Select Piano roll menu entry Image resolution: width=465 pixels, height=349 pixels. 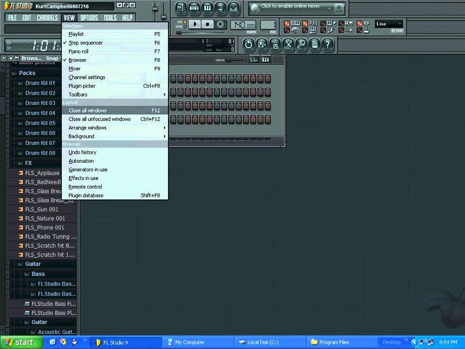tap(115, 51)
